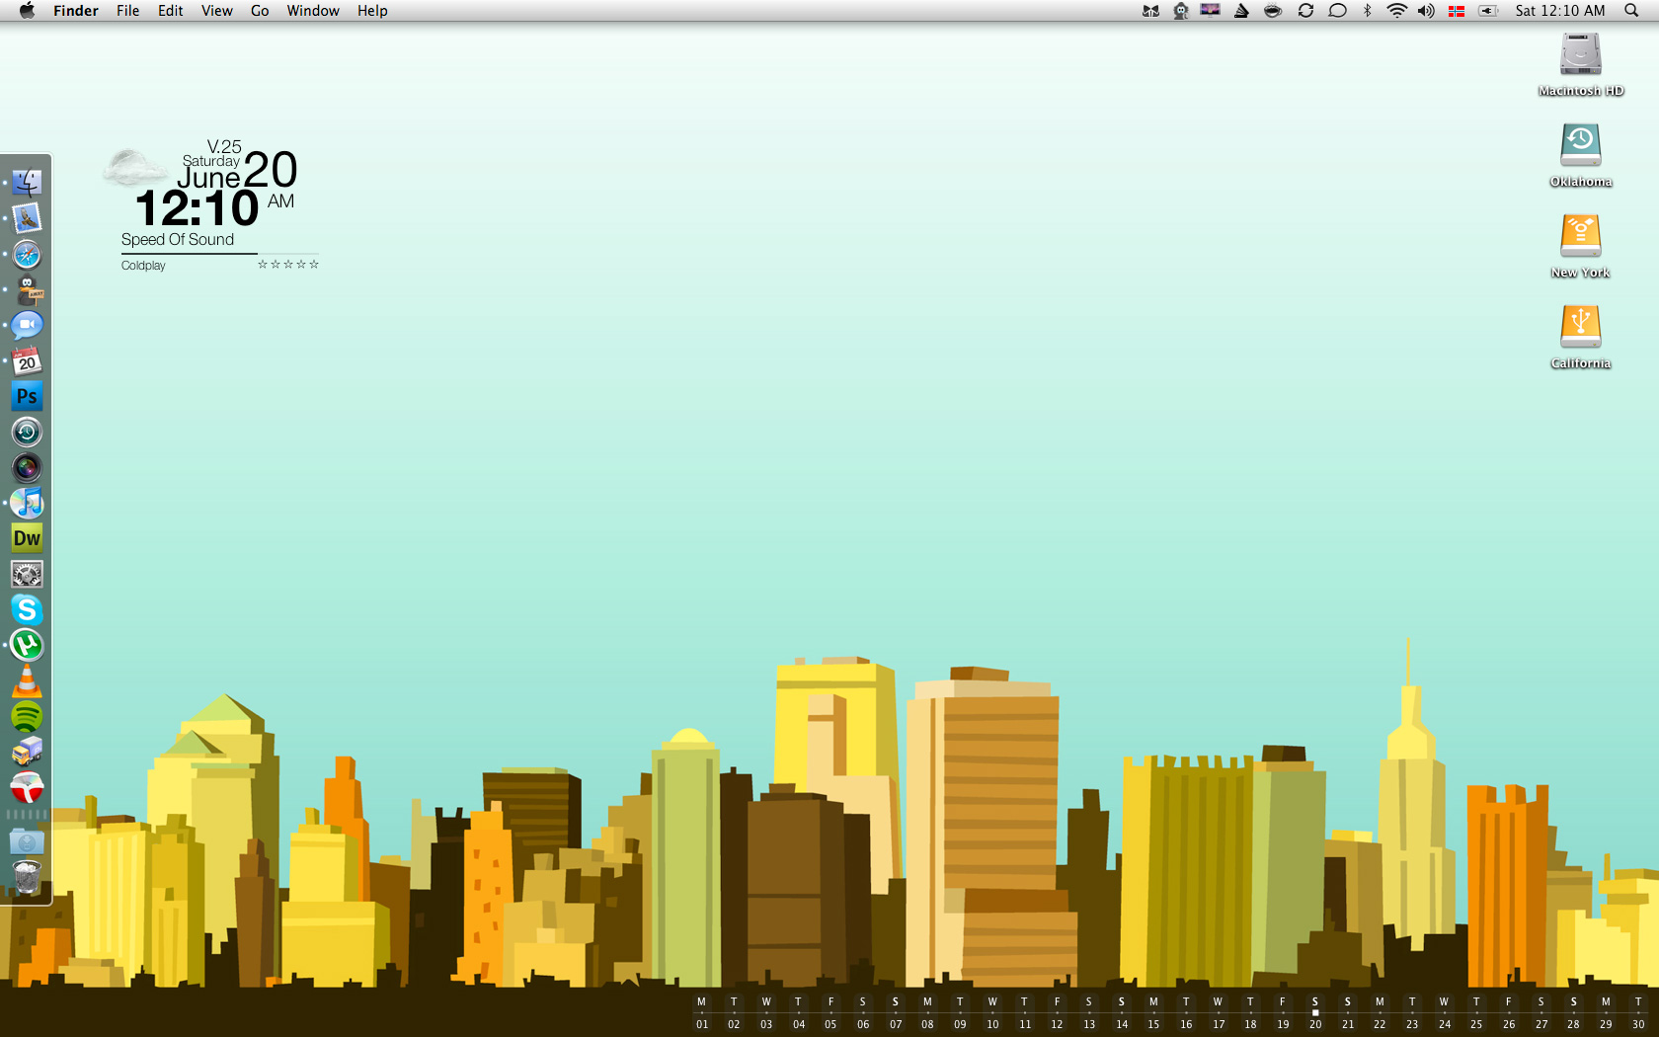Open the File menu

(x=127, y=11)
